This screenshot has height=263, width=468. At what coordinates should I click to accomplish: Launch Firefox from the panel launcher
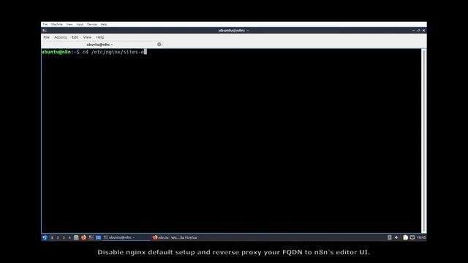coord(83,237)
